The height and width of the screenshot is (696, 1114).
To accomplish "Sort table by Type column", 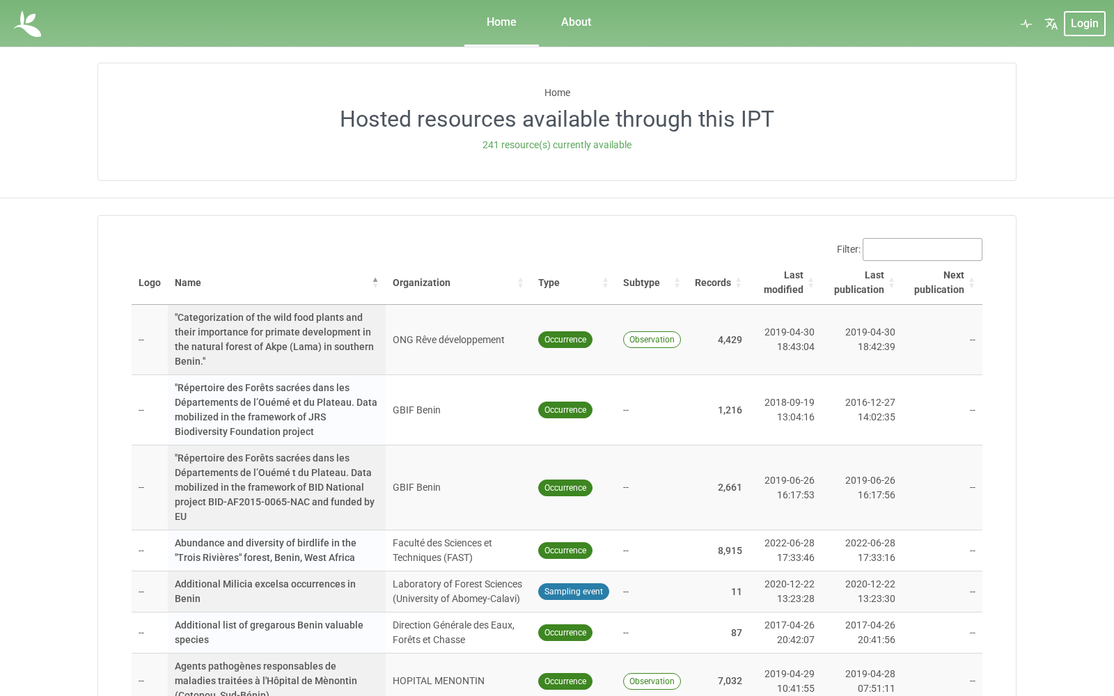I will pyautogui.click(x=574, y=283).
